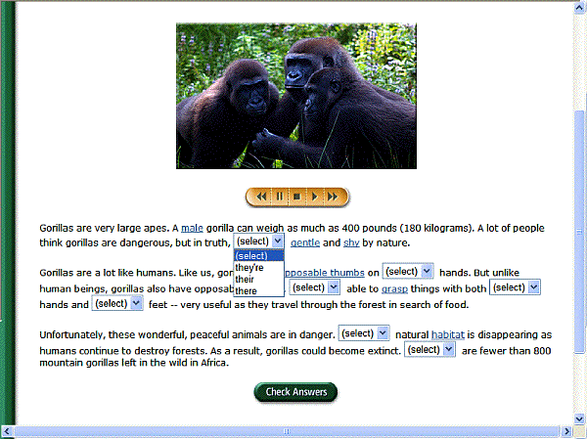The image size is (587, 439).
Task: Collapse the open dropdown before "gentle"
Action: pyautogui.click(x=278, y=241)
